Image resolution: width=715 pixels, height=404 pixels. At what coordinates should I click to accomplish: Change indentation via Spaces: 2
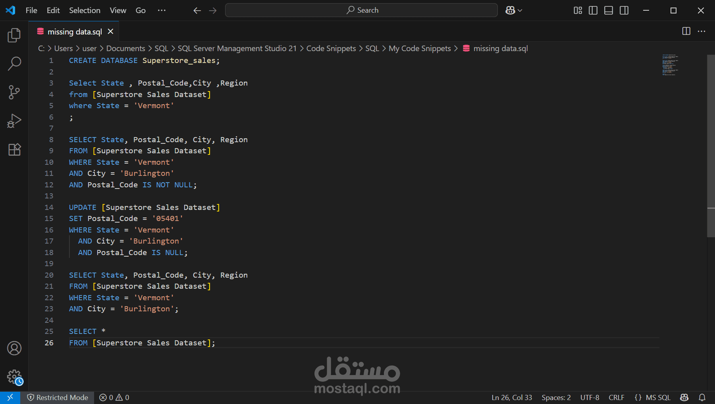tap(556, 397)
